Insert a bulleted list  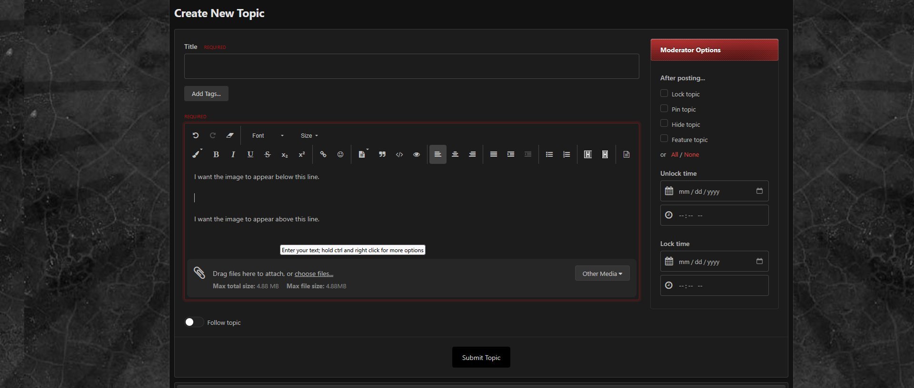549,154
